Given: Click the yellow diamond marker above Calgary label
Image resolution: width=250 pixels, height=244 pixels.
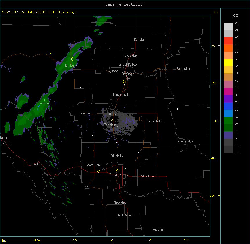Looking at the screenshot, I should 117,171.
